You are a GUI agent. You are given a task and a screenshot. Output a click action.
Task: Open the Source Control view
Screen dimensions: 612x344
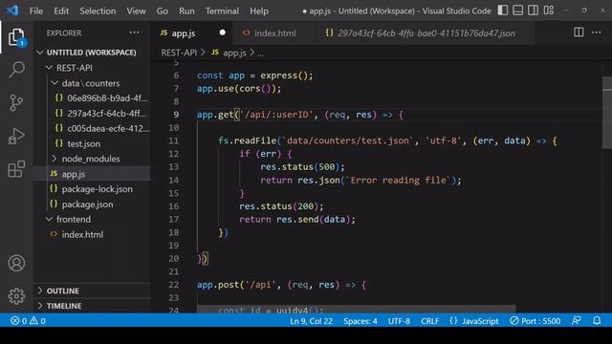tap(16, 103)
